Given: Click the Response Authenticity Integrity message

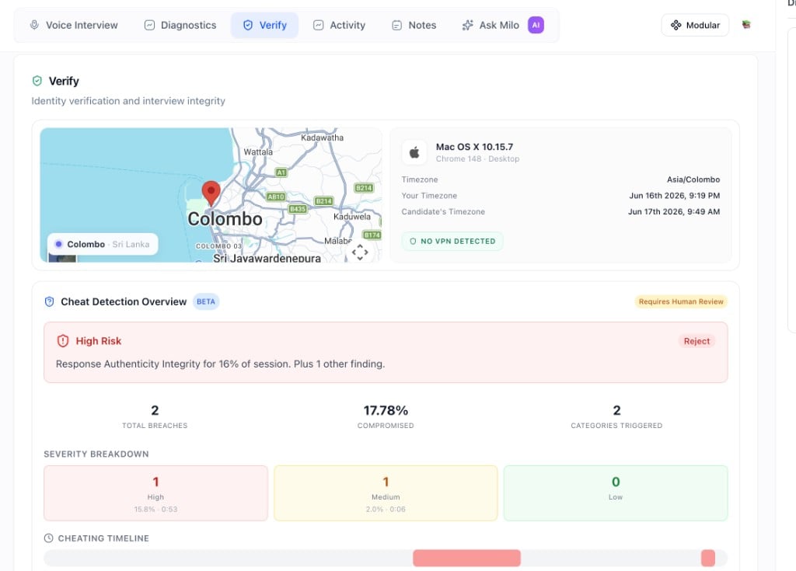Looking at the screenshot, I should point(220,364).
